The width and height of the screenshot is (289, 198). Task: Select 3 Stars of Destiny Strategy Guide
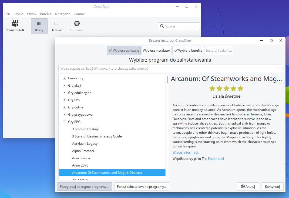[x=112, y=136]
